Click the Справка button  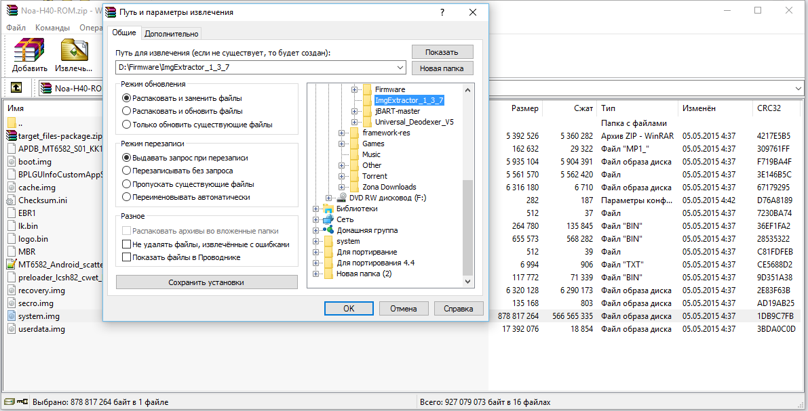tap(458, 309)
